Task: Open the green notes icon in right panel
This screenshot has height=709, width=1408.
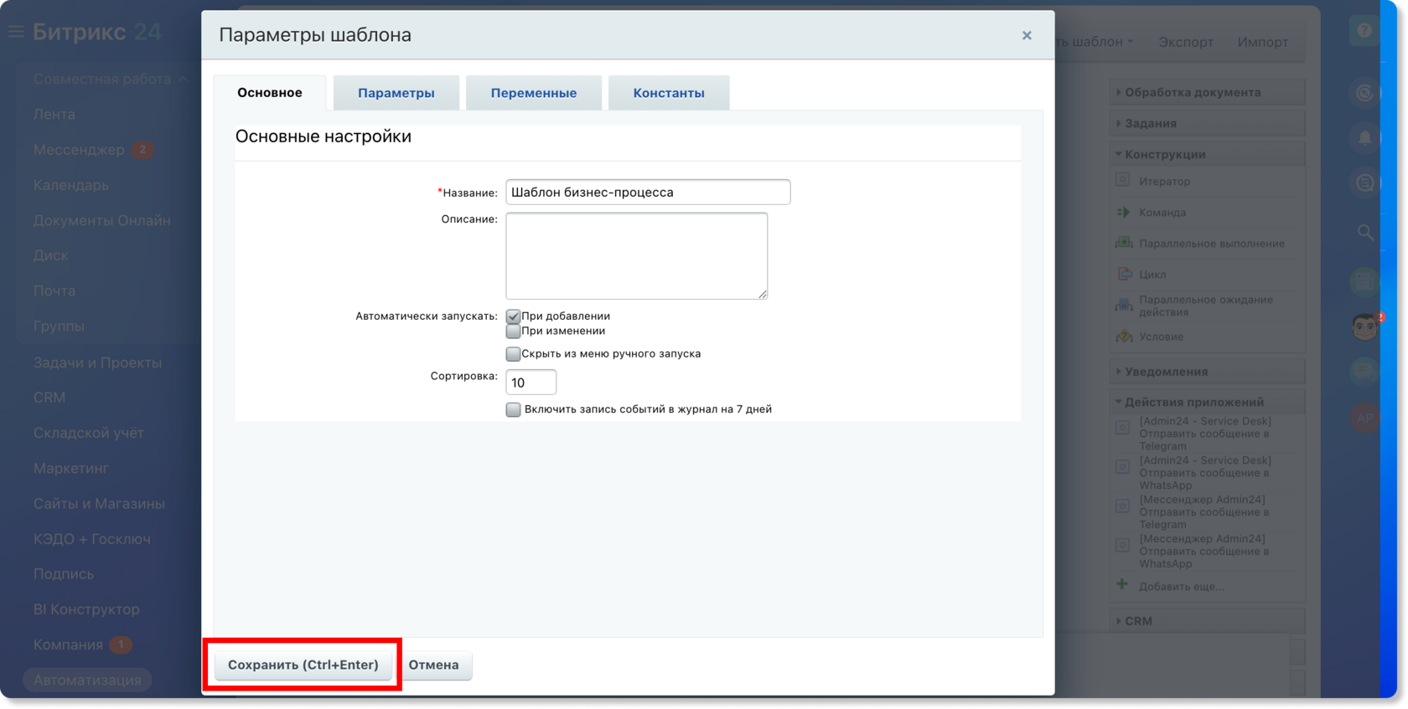Action: (1365, 281)
